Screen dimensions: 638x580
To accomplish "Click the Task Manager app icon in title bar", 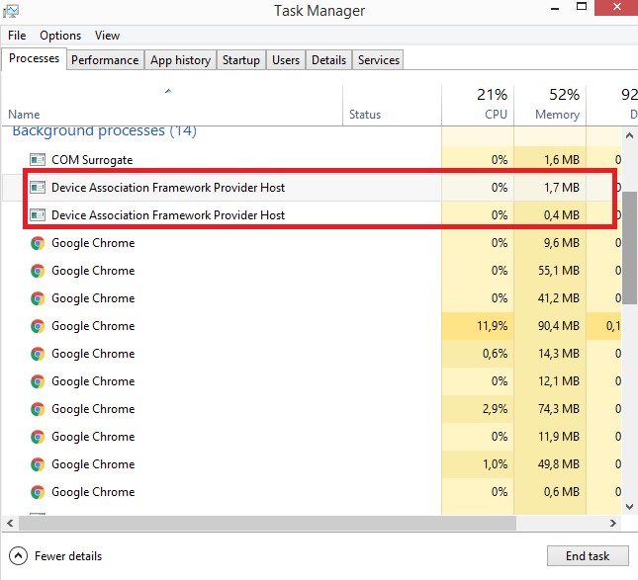I will click(10, 10).
